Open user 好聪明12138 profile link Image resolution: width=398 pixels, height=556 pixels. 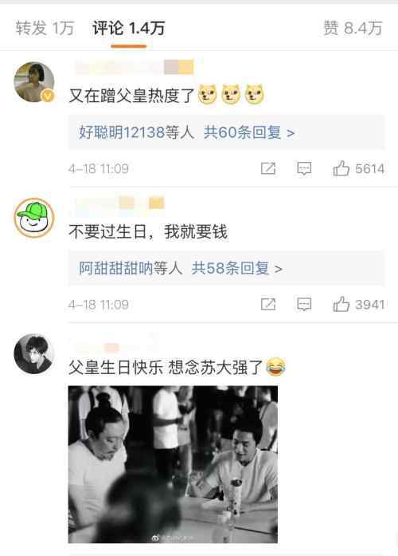122,132
